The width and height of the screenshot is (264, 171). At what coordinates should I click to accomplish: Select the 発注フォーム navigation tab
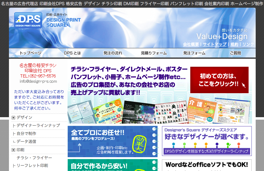pyautogui.click(x=194, y=53)
